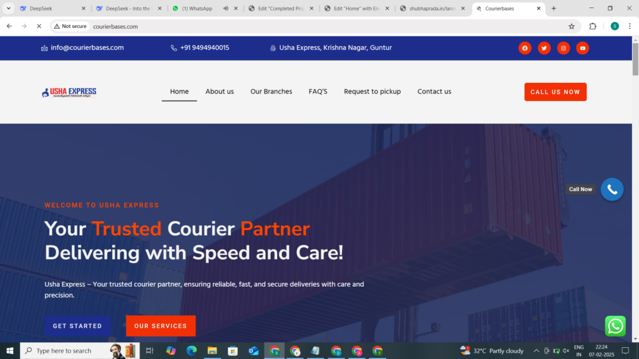Open File Explorer from the taskbar
Image resolution: width=639 pixels, height=359 pixels.
[x=212, y=350]
